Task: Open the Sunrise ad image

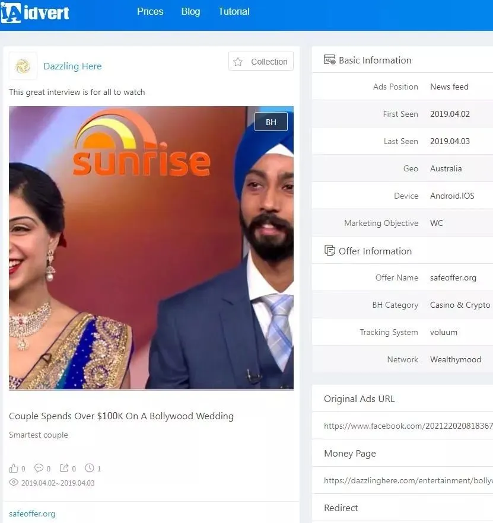Action: pos(151,248)
